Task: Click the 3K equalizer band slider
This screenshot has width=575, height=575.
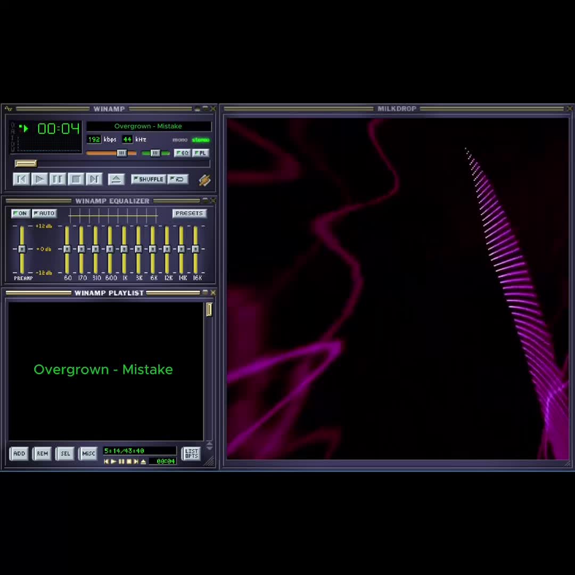Action: click(138, 249)
